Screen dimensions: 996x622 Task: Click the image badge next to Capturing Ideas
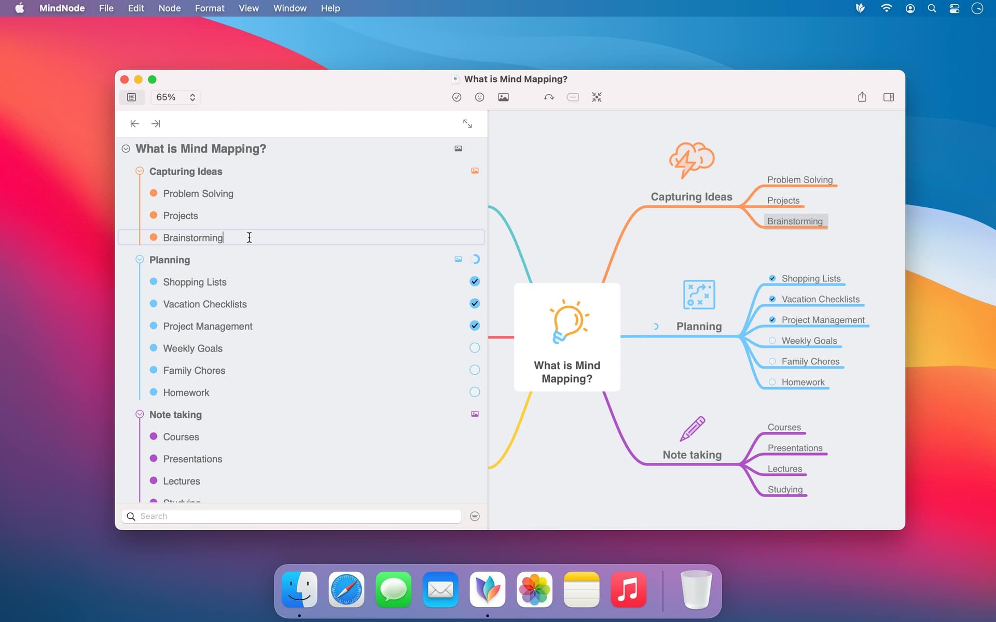[475, 171]
